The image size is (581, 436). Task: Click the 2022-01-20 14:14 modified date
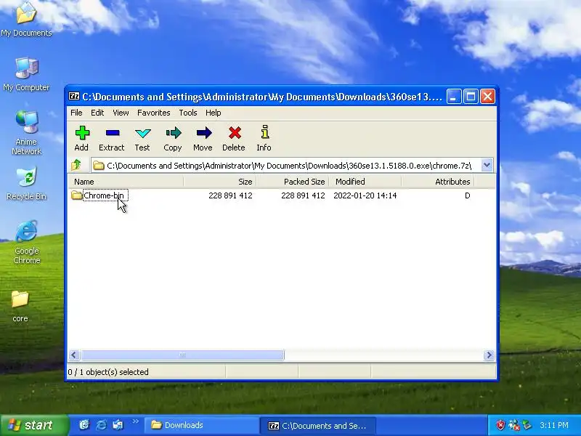coord(365,195)
